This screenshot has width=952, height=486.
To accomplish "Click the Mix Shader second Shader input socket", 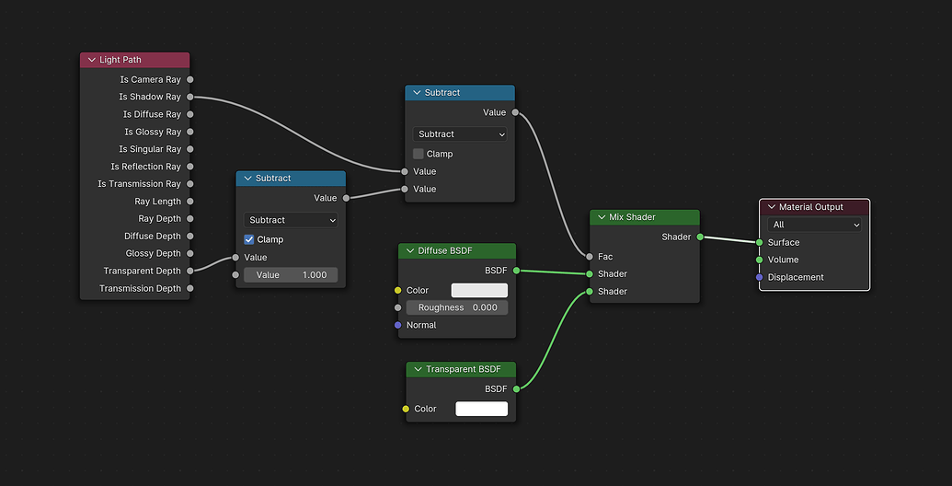I will [x=589, y=292].
